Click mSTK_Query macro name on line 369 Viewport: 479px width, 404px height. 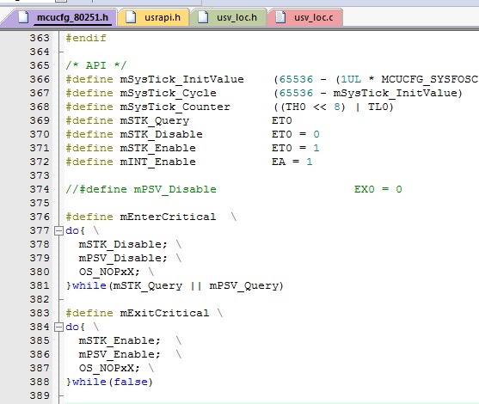click(x=155, y=120)
